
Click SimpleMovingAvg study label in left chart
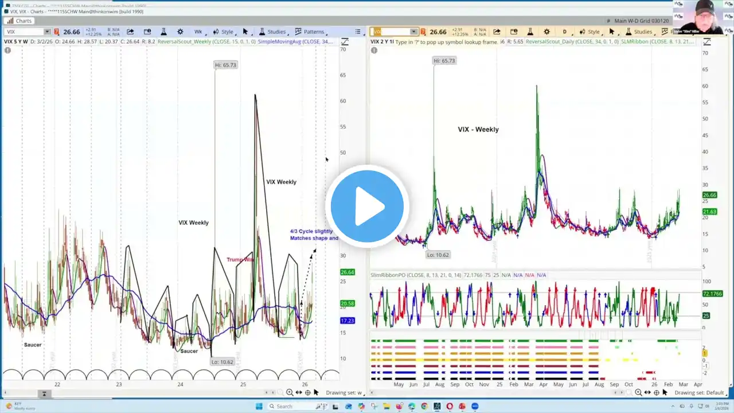pyautogui.click(x=295, y=41)
